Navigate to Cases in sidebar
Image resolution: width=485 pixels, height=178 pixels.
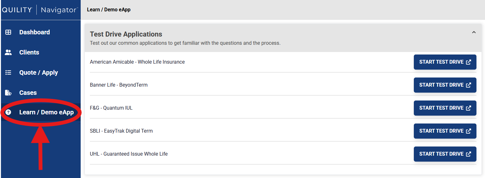(28, 93)
